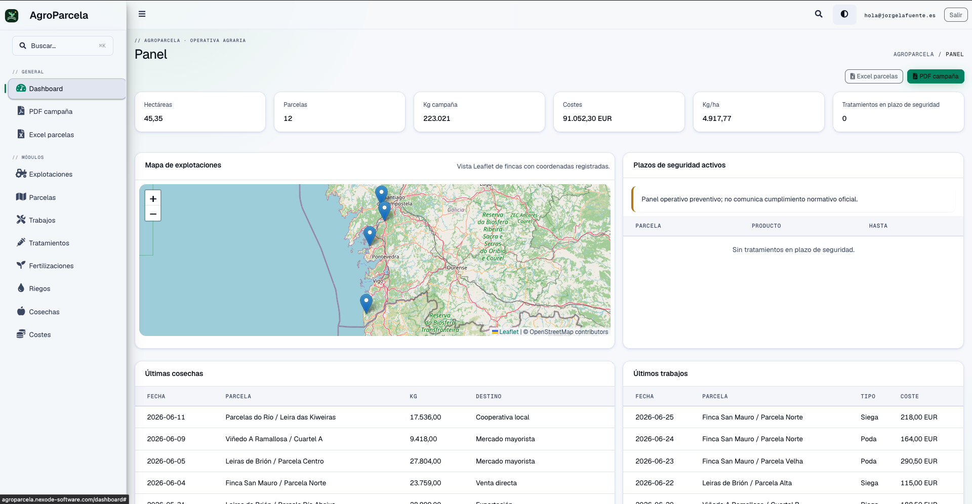Open Parcelas map icon in sidebar
The height and width of the screenshot is (504, 972).
[21, 197]
